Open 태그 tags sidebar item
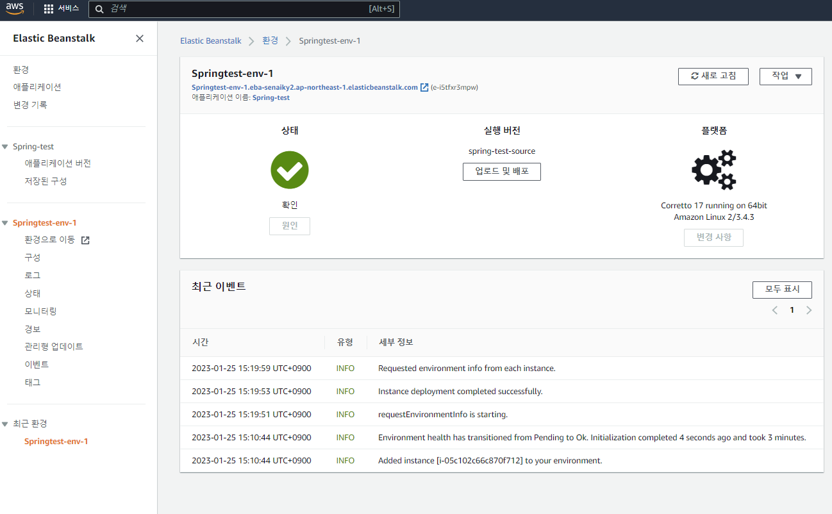This screenshot has width=832, height=514. [x=33, y=383]
